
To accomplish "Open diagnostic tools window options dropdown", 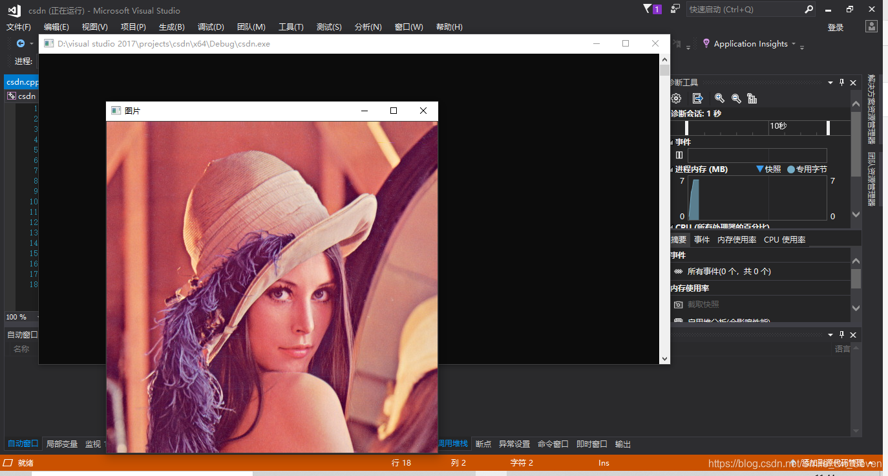I will point(830,82).
